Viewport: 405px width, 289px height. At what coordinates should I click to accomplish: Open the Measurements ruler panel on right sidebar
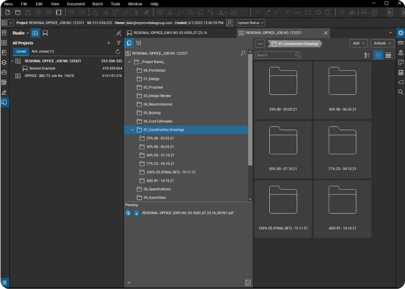coord(401,43)
